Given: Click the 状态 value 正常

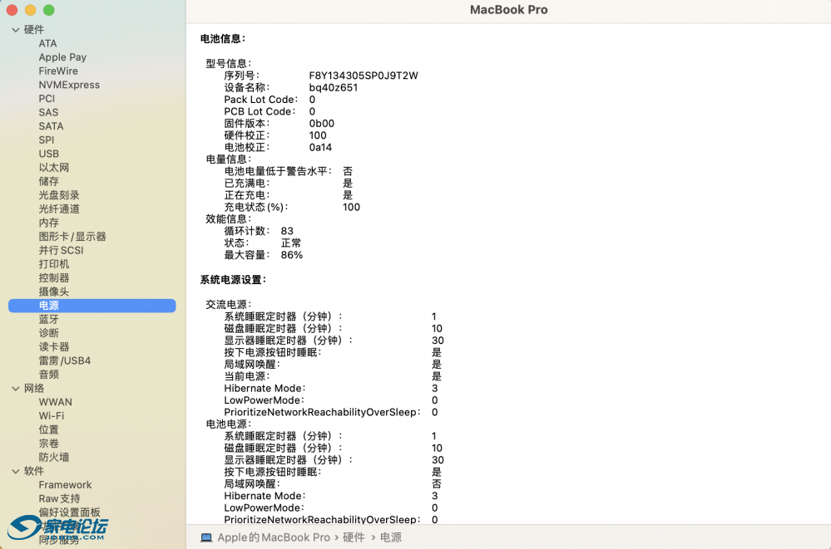Looking at the screenshot, I should [x=291, y=243].
